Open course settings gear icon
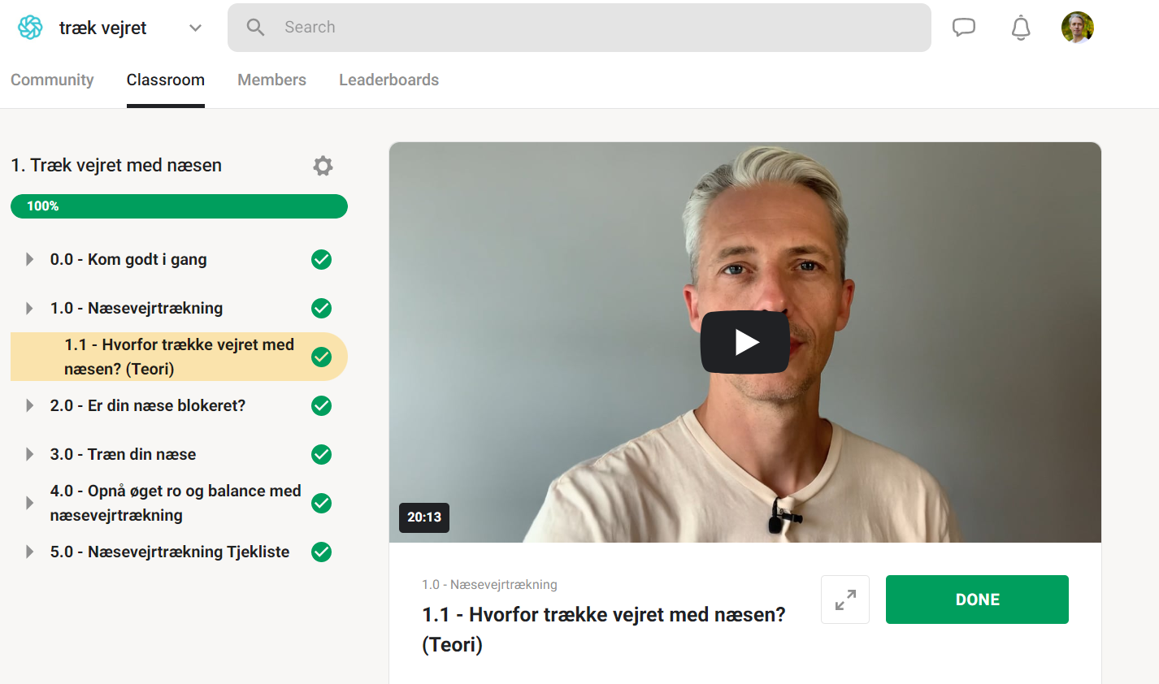The image size is (1159, 684). pos(323,166)
